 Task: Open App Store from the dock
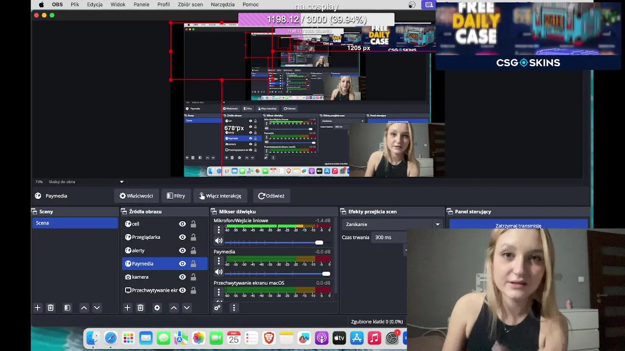click(356, 338)
